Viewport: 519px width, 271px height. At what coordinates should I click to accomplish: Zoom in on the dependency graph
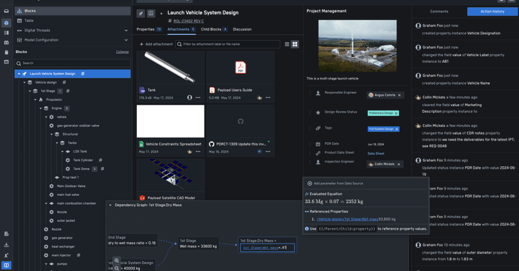tap(117, 261)
